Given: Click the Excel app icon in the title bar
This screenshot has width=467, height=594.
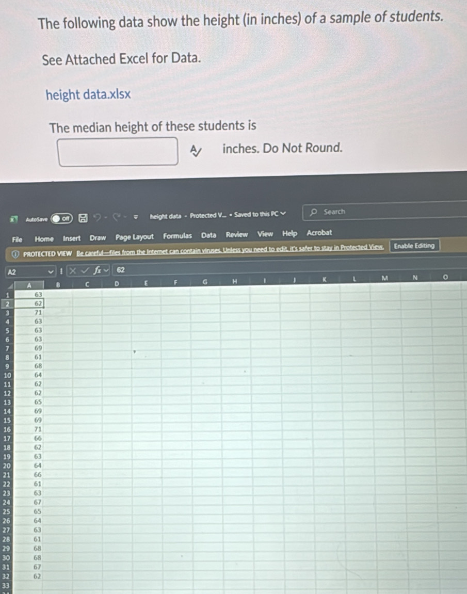Looking at the screenshot, I should [13, 219].
